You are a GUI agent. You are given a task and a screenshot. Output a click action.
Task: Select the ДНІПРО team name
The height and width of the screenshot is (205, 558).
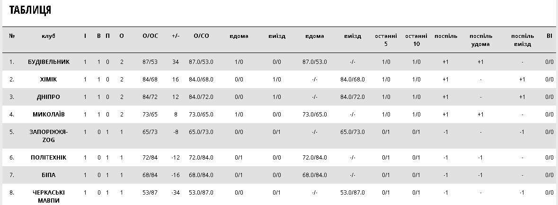coord(49,97)
